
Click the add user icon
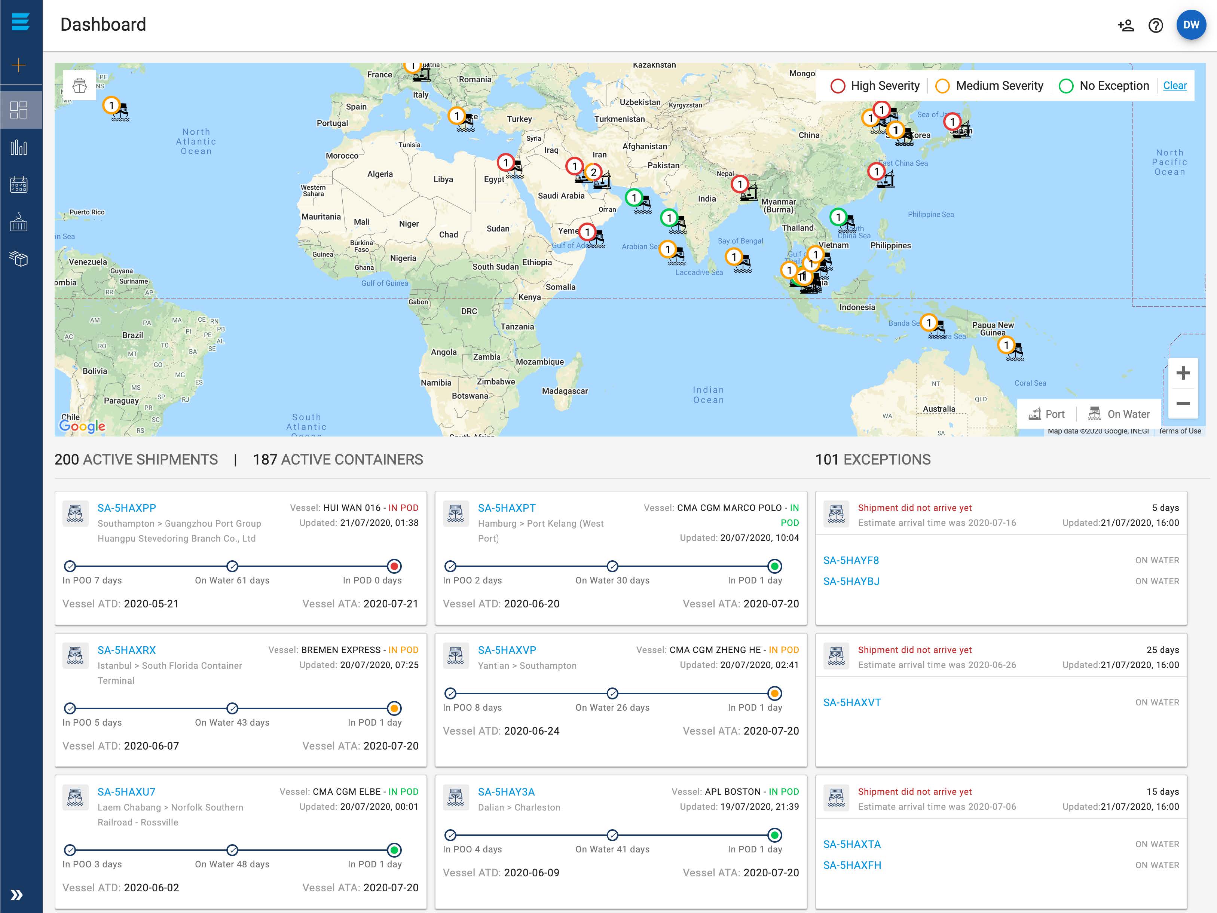coord(1126,25)
